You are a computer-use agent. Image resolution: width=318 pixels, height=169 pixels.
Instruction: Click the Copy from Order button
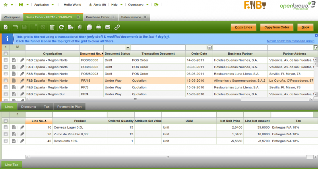pos(277,27)
